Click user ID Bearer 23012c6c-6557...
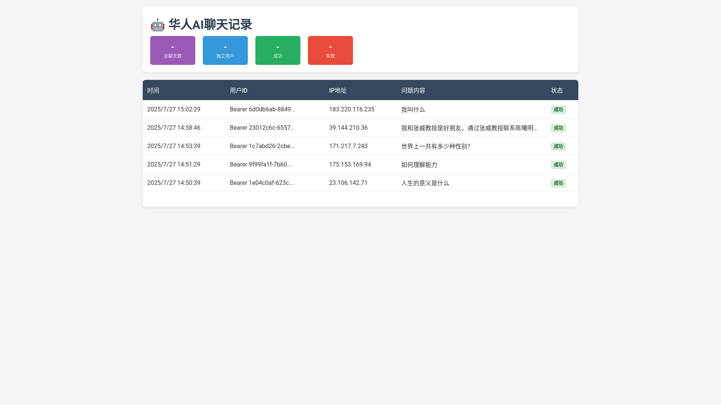 (262, 128)
